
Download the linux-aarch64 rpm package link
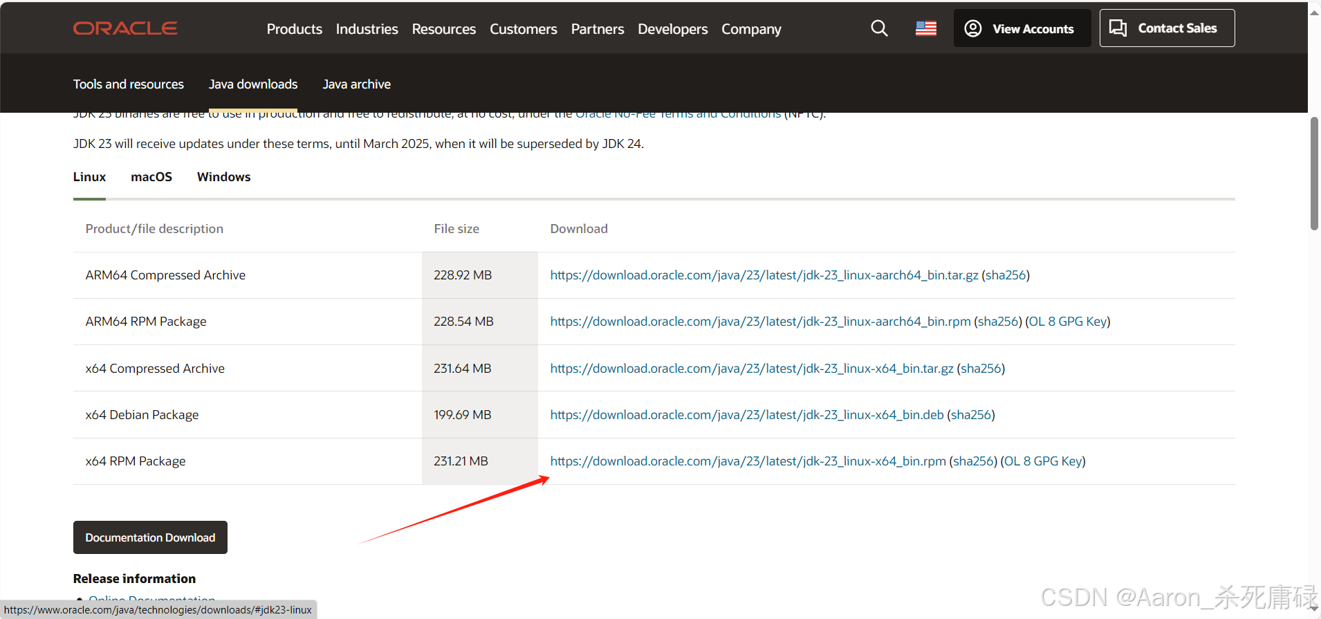761,322
